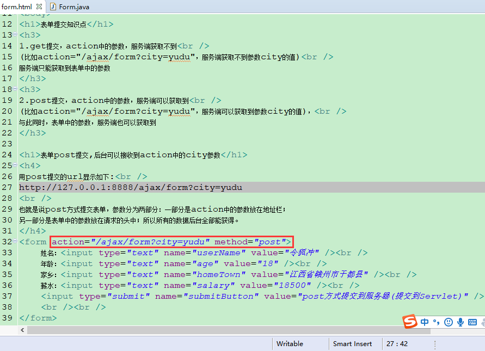
Task: Click the highlighted URL on line 27
Action: tap(131, 187)
